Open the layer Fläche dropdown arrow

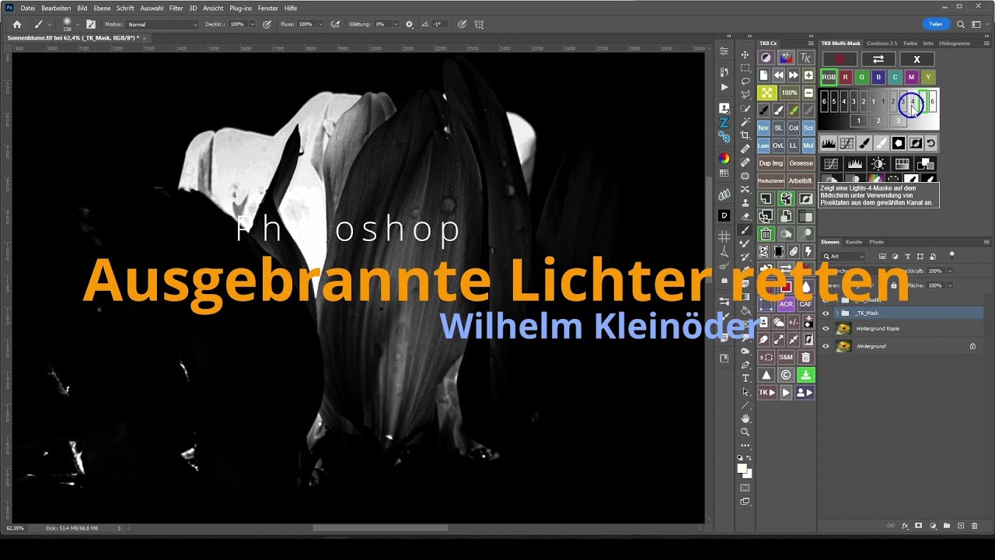[950, 285]
